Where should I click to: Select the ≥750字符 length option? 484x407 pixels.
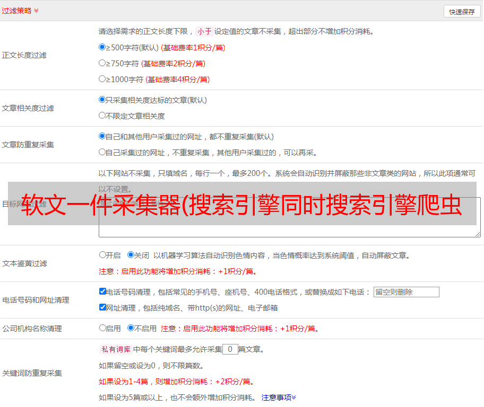tap(102, 63)
